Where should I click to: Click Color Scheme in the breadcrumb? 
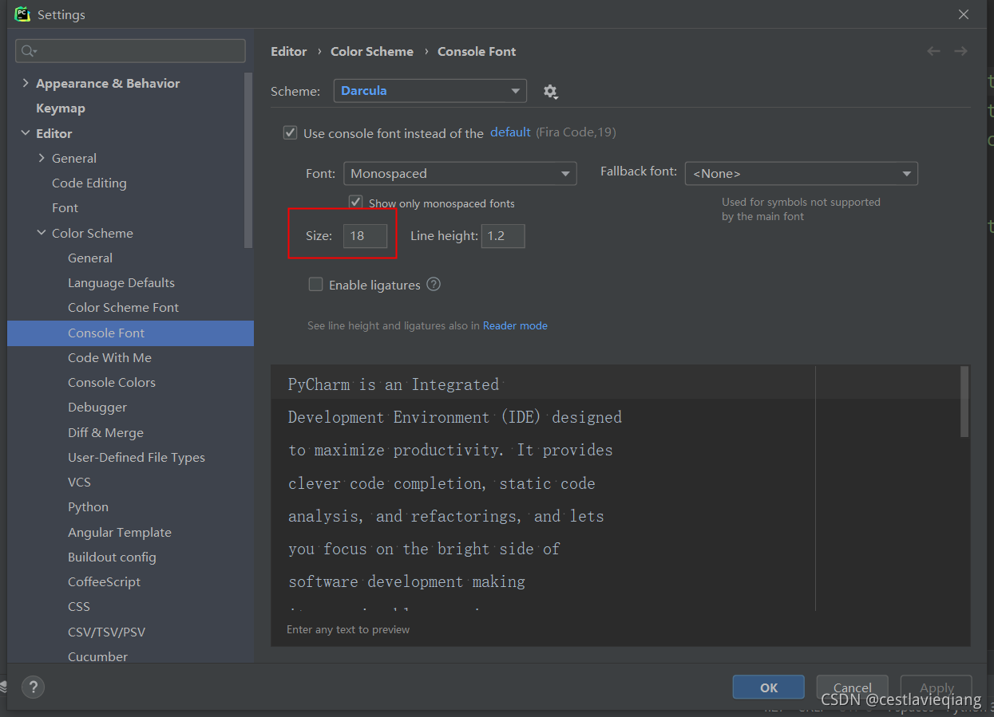[372, 51]
